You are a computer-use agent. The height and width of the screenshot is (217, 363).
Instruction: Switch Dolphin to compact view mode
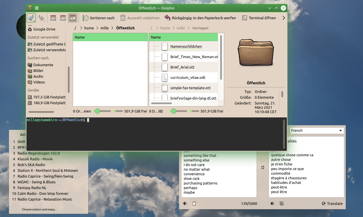63,18
